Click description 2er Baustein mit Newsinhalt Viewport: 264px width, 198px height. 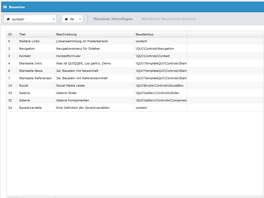77,71
